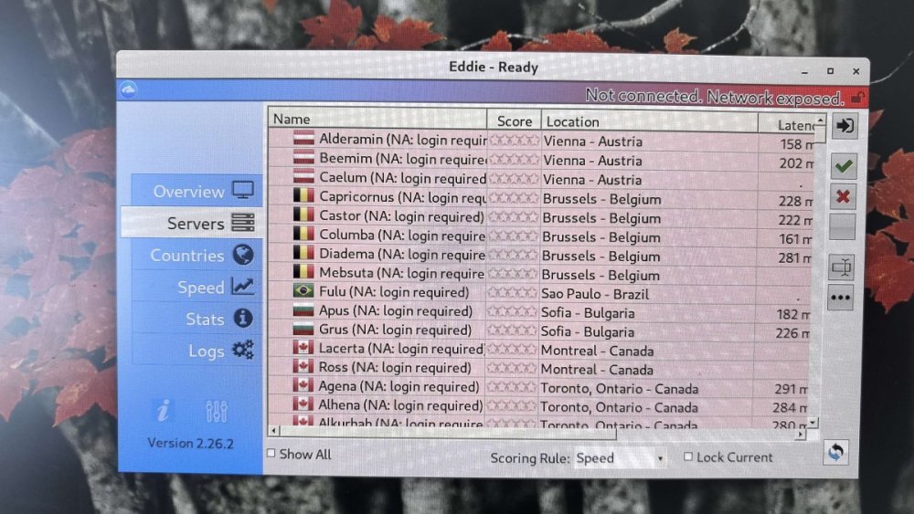Toggle the Lock Current checkbox
The height and width of the screenshot is (514, 914).
coord(688,457)
